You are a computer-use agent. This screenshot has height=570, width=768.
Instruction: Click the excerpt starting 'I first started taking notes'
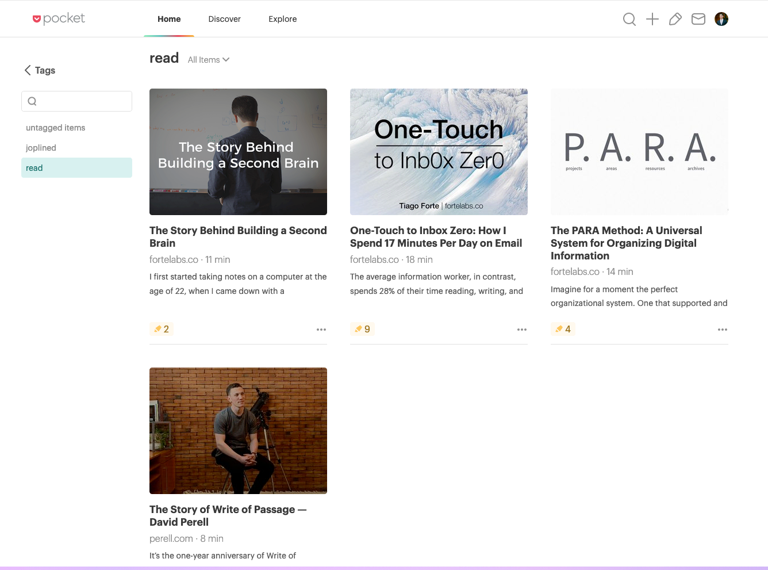click(x=238, y=284)
